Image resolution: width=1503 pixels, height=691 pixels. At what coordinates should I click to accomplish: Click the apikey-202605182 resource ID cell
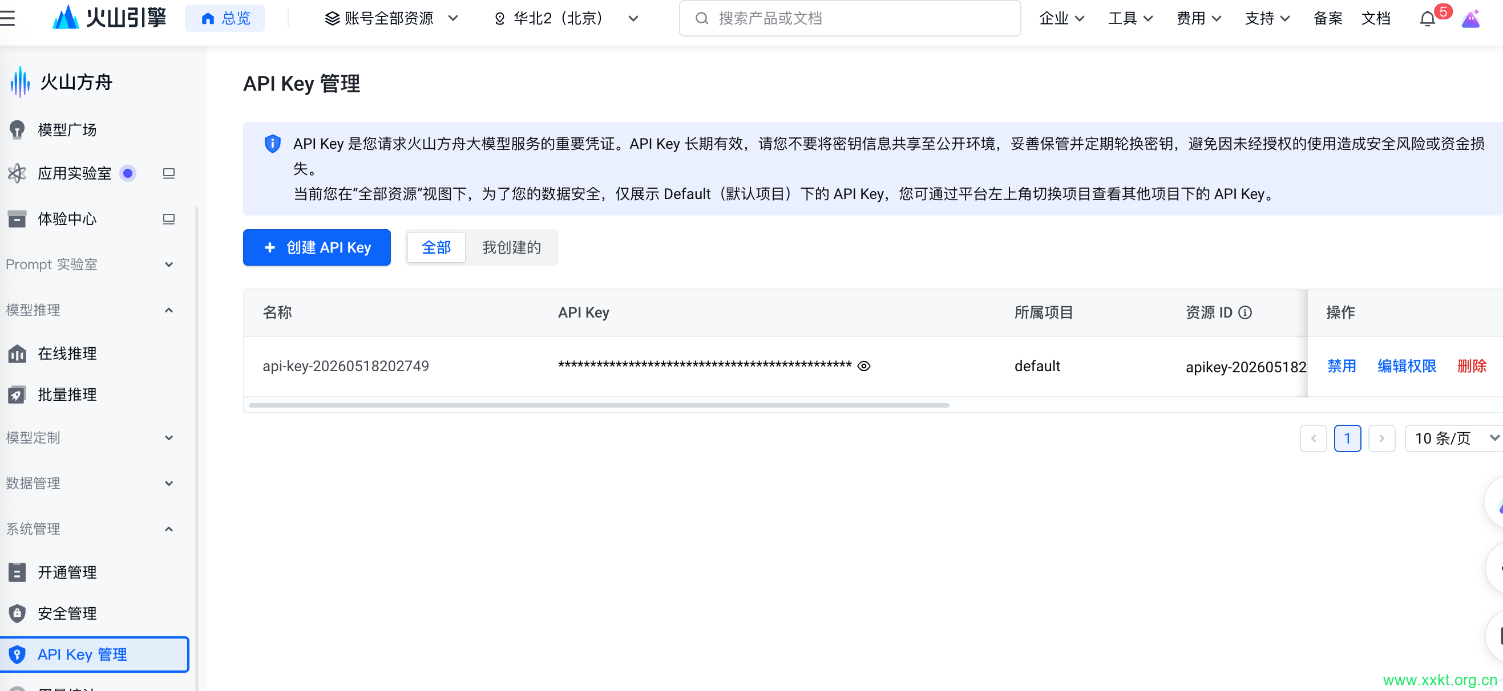coord(1246,367)
